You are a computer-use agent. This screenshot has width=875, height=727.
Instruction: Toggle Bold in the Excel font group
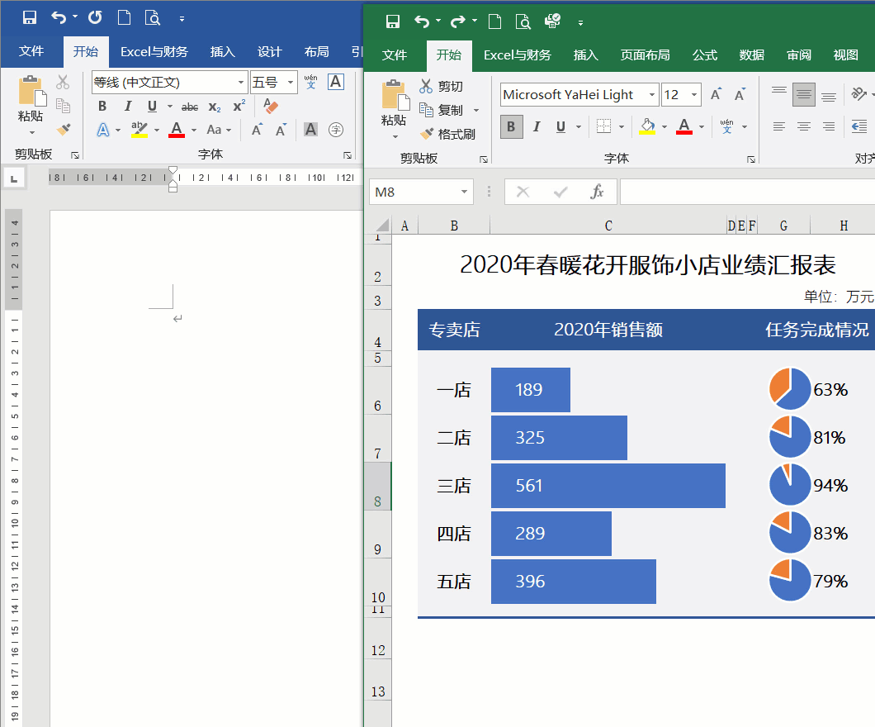point(511,126)
